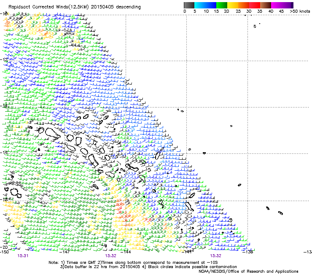The width and height of the screenshot is (312, 274).
Task: Click the '-144' longitude axis label
Action: (x=126, y=252)
